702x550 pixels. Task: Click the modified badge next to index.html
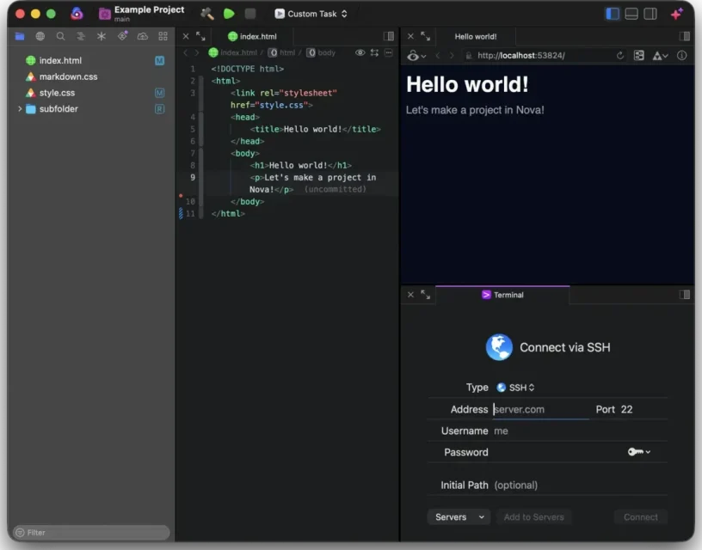(159, 60)
